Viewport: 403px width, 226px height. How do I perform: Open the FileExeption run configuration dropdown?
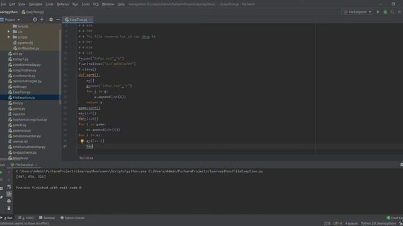pyautogui.click(x=357, y=12)
